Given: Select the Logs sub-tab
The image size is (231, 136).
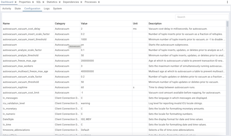Looking at the screenshot, I should (46, 9).
